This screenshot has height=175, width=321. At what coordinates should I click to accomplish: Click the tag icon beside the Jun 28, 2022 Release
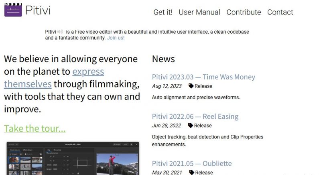point(191,125)
